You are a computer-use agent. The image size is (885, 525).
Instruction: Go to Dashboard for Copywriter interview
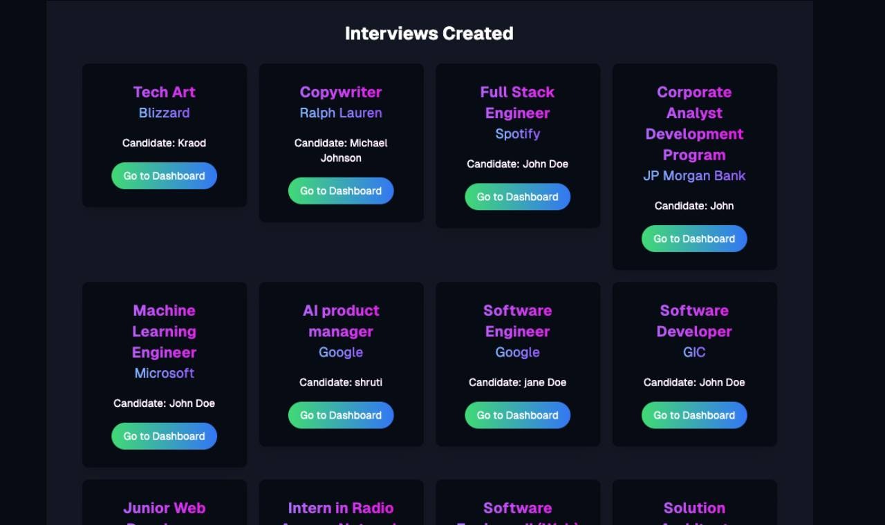pyautogui.click(x=341, y=191)
